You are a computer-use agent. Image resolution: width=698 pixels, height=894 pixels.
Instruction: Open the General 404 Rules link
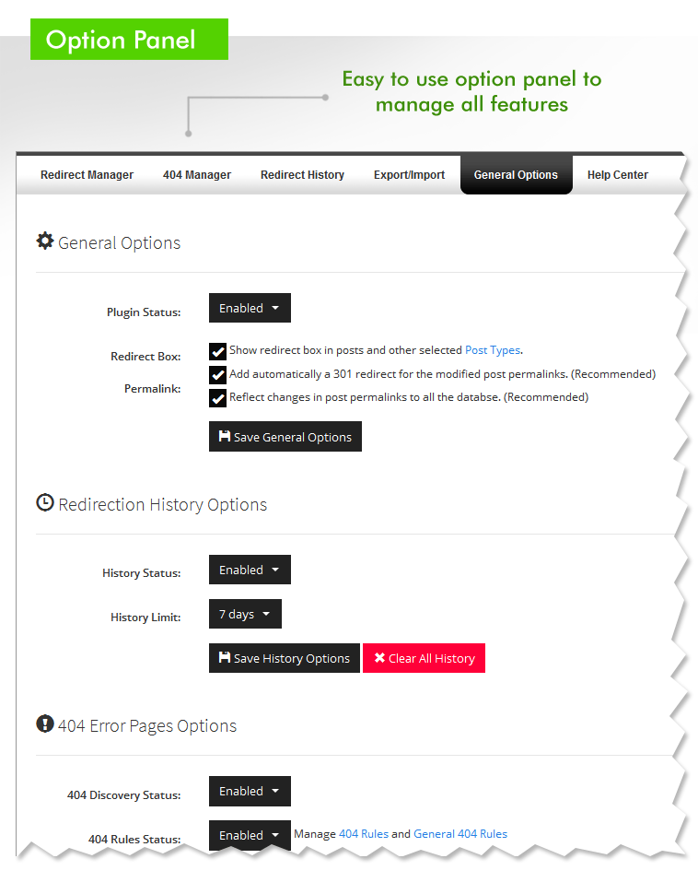pos(460,834)
